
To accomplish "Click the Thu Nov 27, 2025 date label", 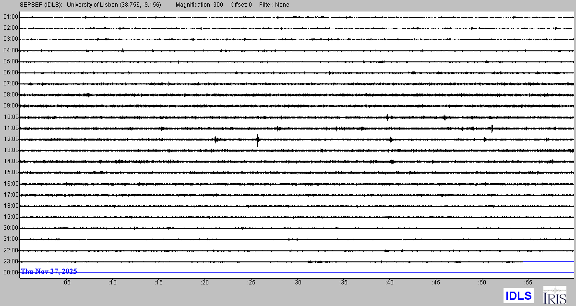I will coord(48,271).
